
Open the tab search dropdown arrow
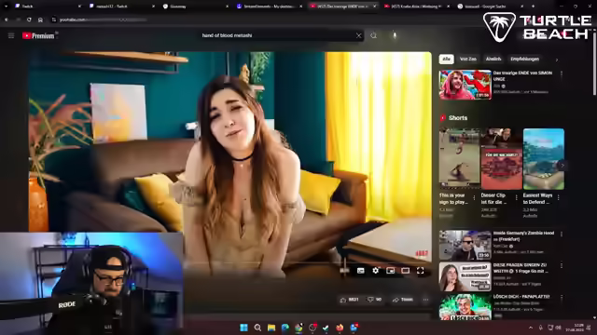[6, 7]
